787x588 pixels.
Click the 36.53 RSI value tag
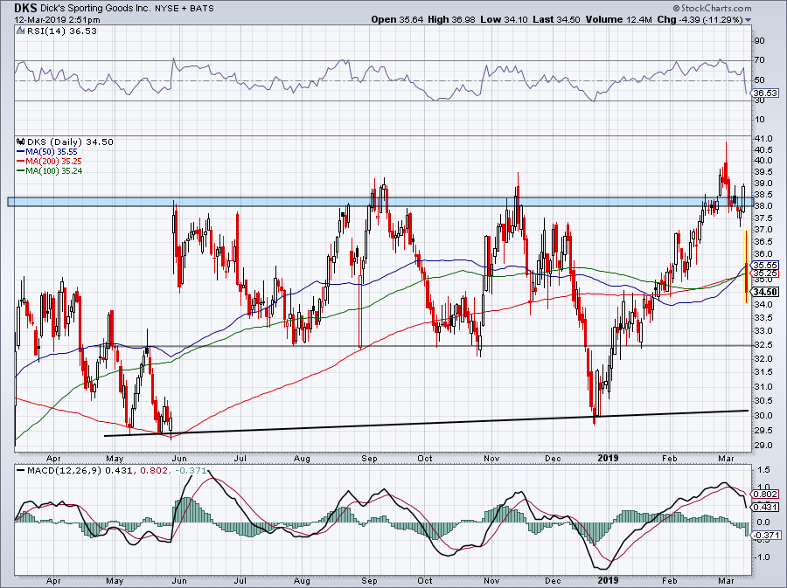pos(764,93)
